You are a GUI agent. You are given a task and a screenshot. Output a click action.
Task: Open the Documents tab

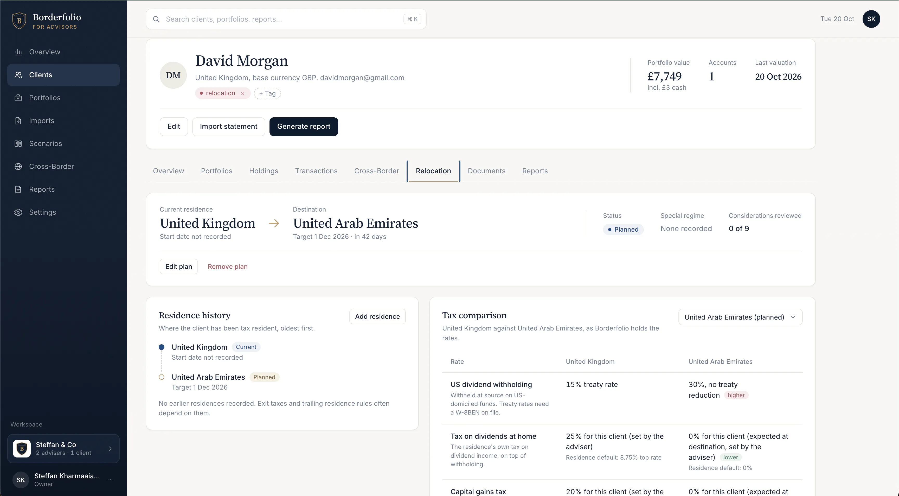point(486,171)
